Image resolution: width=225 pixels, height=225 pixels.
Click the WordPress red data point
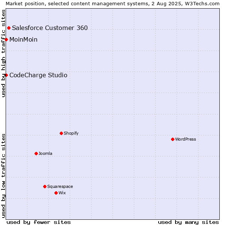(172, 139)
